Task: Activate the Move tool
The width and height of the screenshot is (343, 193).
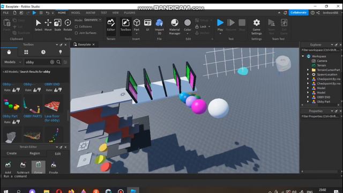Action: click(48, 25)
